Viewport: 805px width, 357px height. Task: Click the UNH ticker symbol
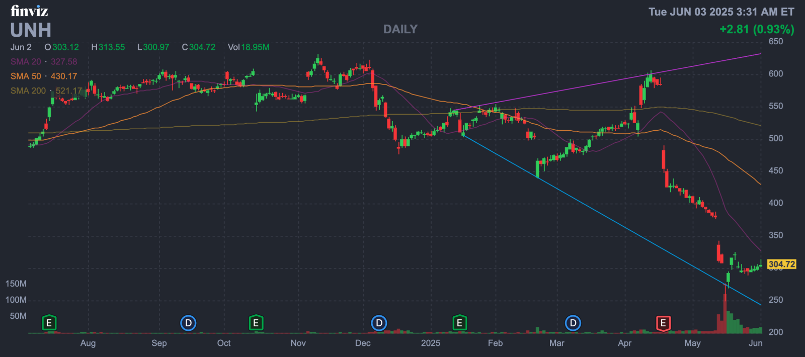[31, 30]
